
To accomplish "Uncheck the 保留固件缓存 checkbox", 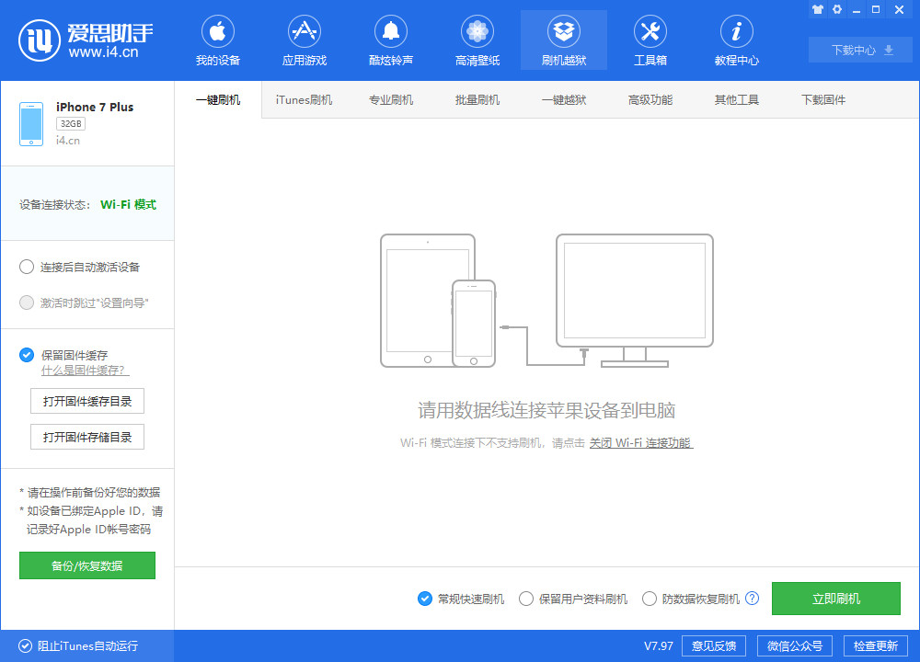I will click(26, 355).
